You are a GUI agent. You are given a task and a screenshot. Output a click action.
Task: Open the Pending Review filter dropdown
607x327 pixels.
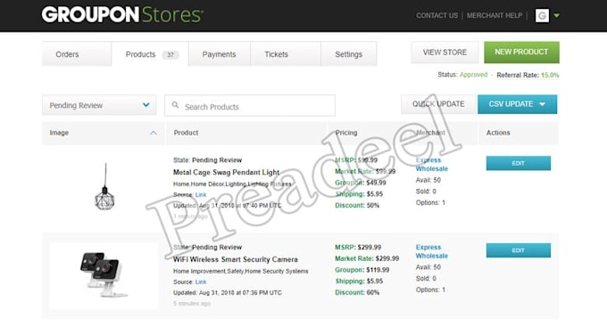point(99,105)
